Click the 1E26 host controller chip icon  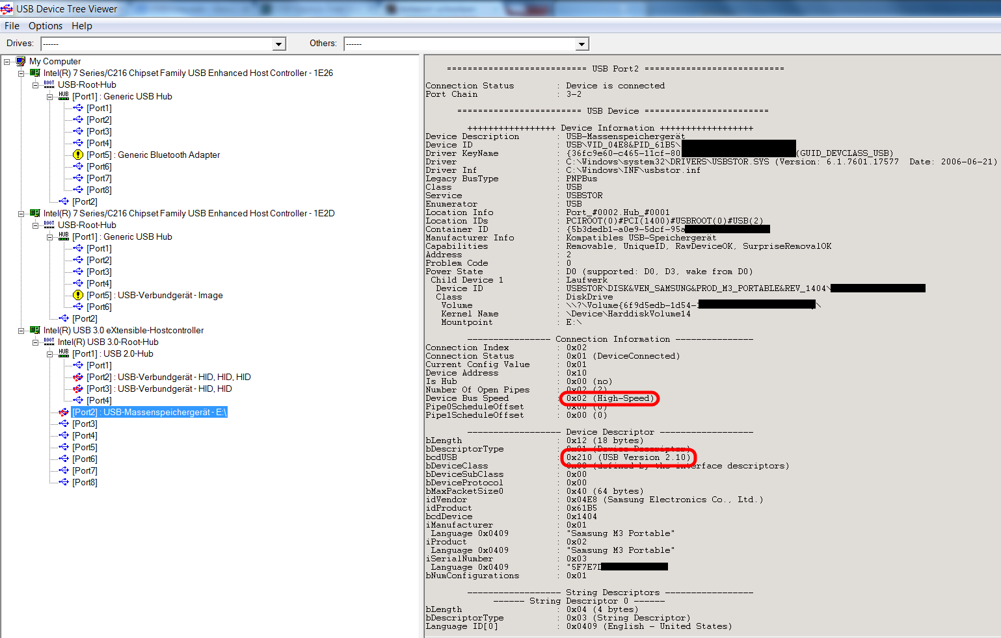coord(34,73)
